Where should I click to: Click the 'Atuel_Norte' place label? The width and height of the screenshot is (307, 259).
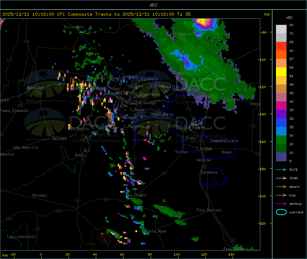click(162, 114)
